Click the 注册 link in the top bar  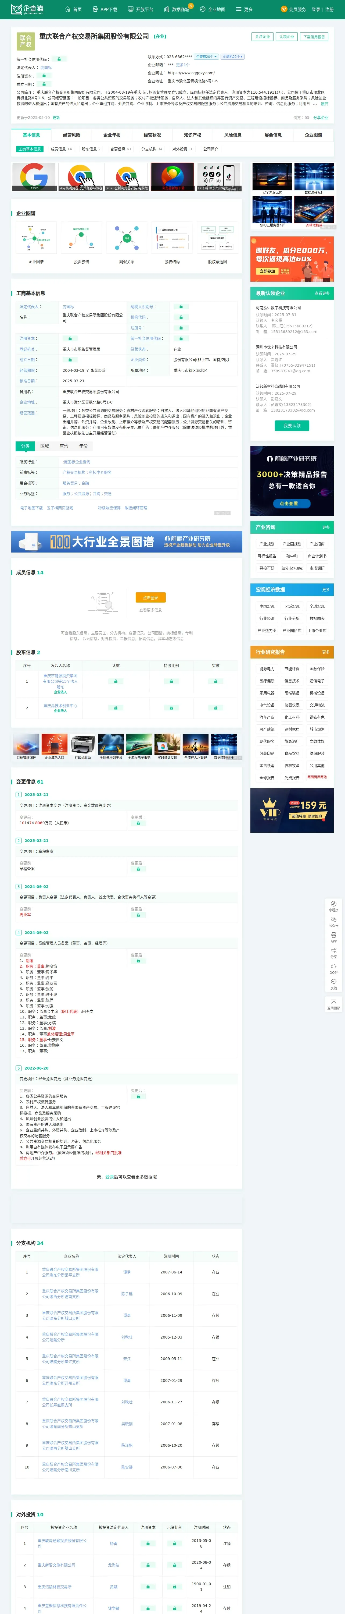pos(329,9)
